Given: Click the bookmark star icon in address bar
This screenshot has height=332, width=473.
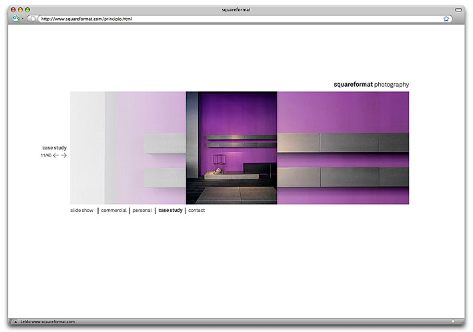Looking at the screenshot, I should 446,19.
